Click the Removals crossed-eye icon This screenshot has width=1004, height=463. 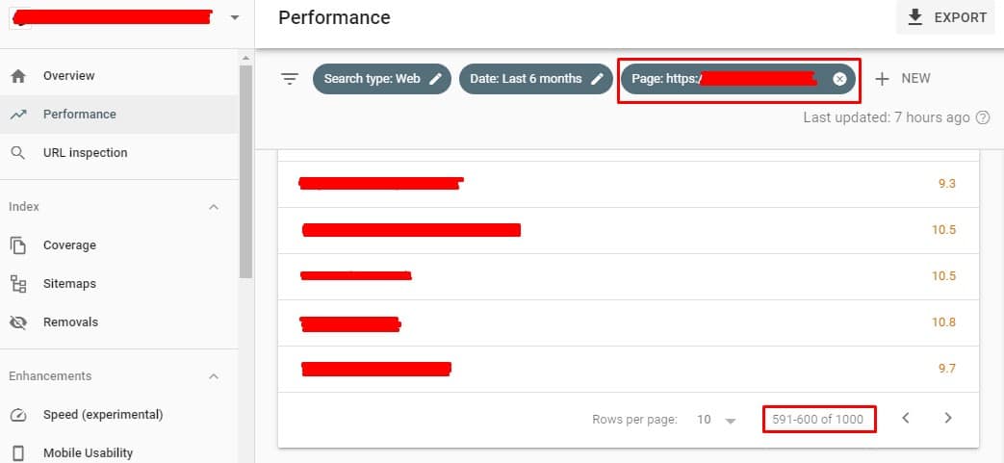(x=18, y=322)
